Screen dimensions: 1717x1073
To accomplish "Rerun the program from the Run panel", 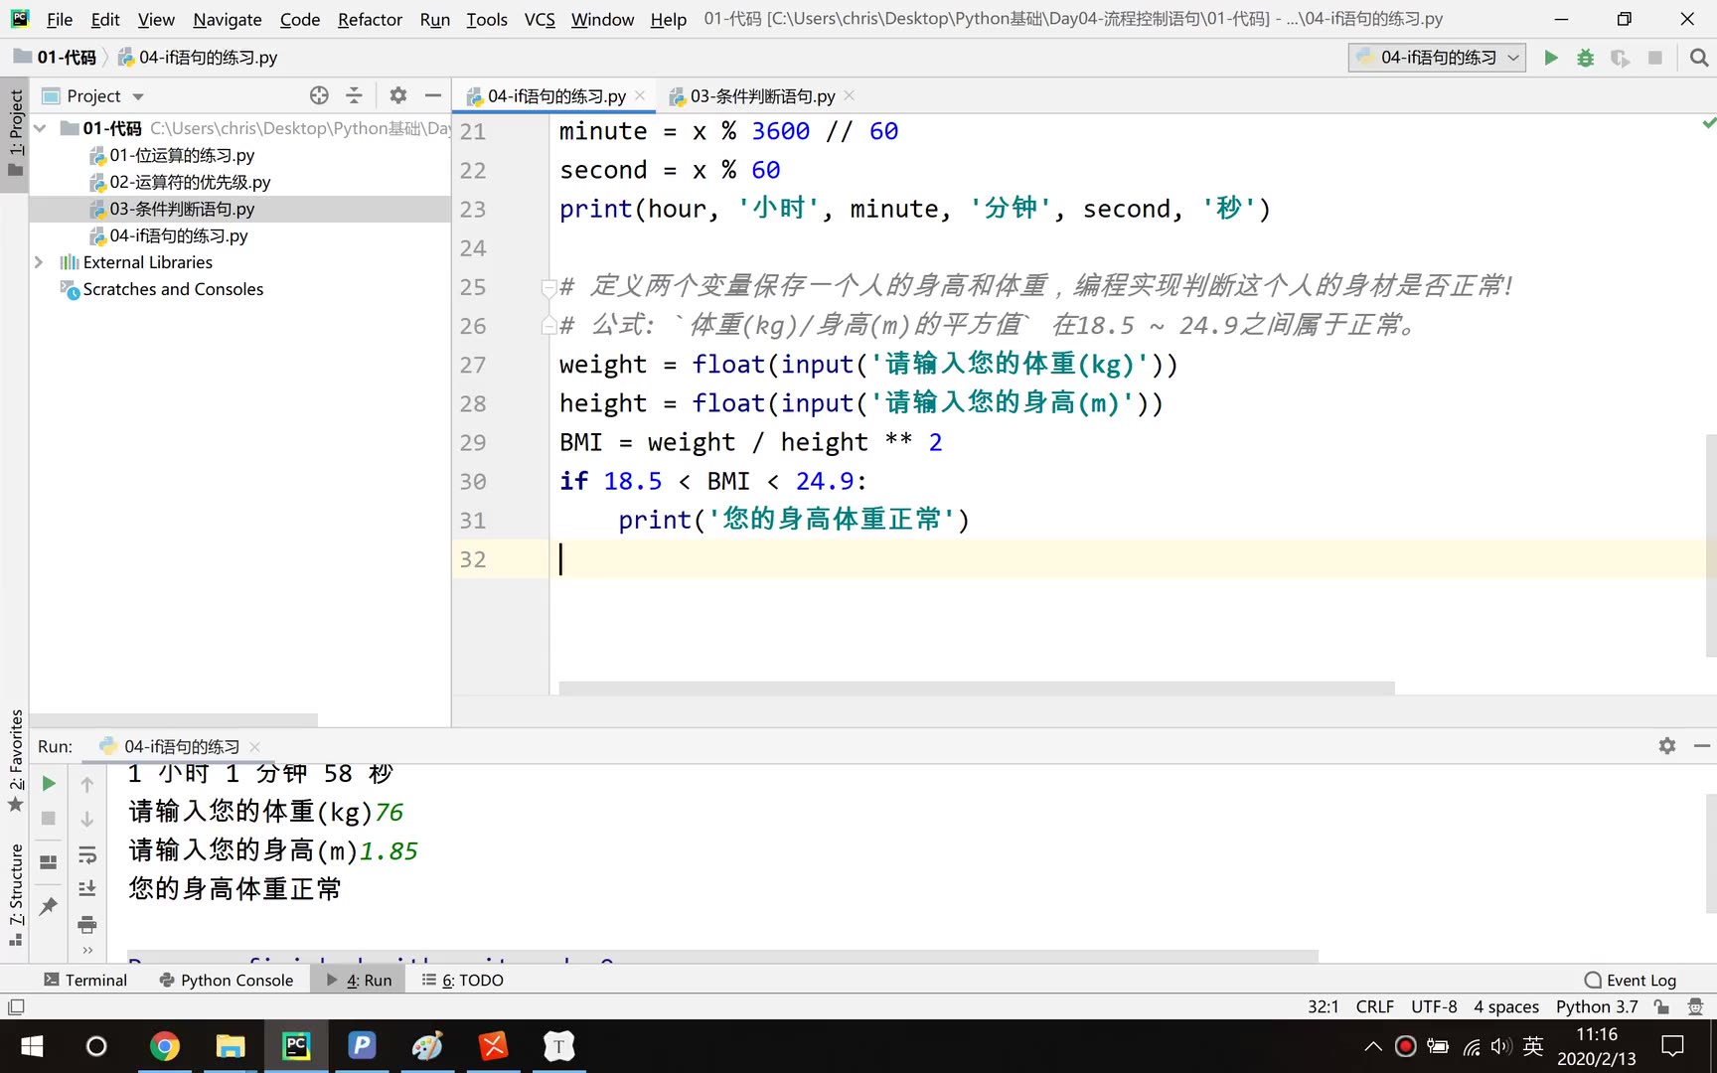I will pyautogui.click(x=48, y=783).
